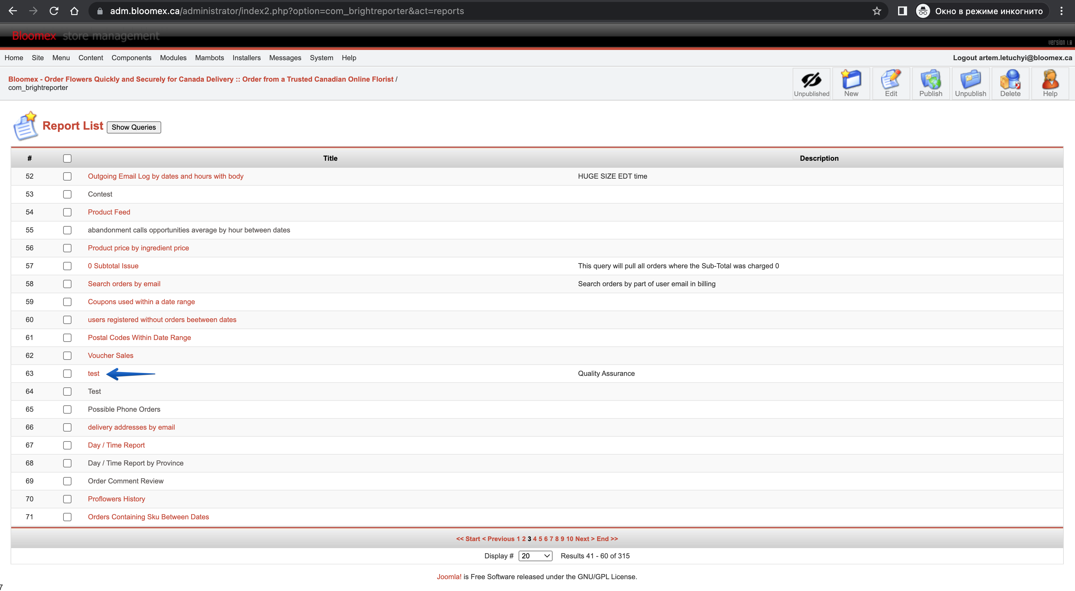This screenshot has width=1075, height=591.
Task: Reload the page in browser
Action: (54, 11)
